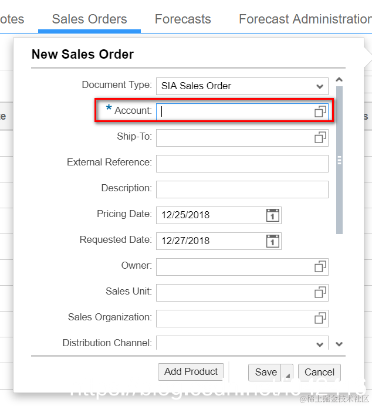Screen dimensions: 372x406
Task: Click the Description input field
Action: pyautogui.click(x=242, y=190)
